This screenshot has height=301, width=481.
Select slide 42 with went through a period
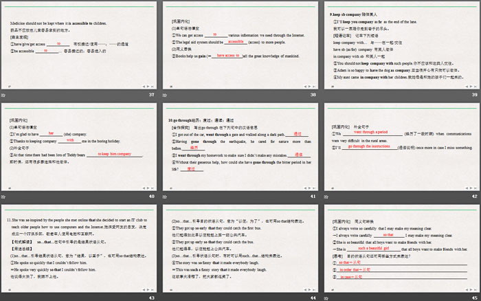pyautogui.click(x=400, y=146)
